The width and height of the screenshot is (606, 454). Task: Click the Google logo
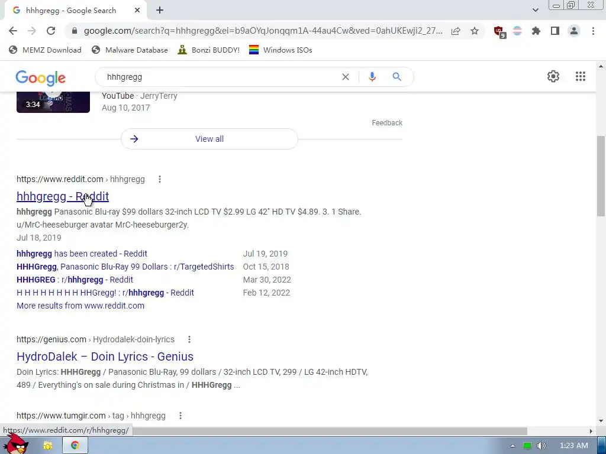click(x=41, y=78)
